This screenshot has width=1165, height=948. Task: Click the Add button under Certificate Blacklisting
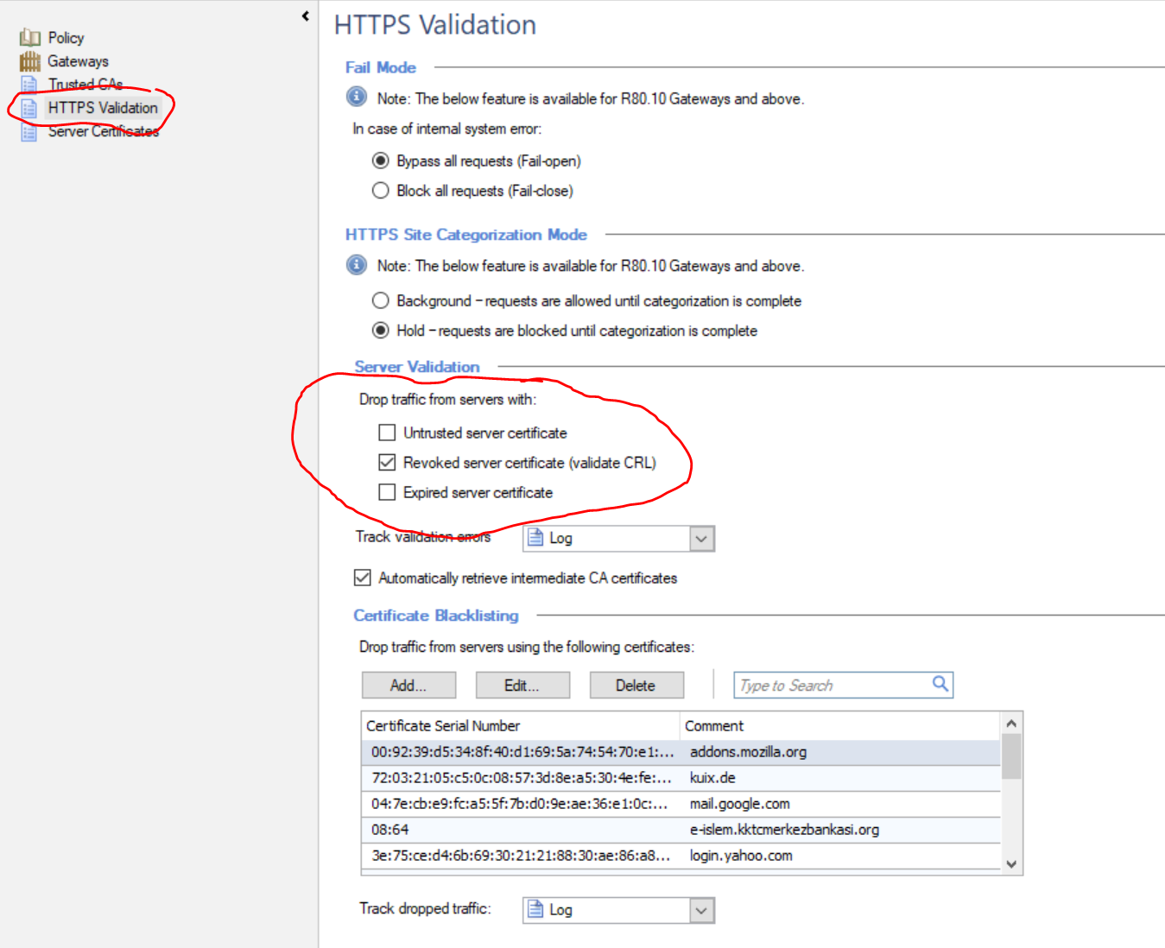click(408, 685)
